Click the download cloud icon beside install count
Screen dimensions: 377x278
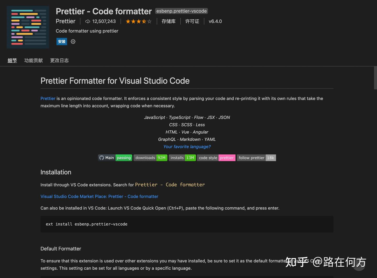pyautogui.click(x=87, y=21)
